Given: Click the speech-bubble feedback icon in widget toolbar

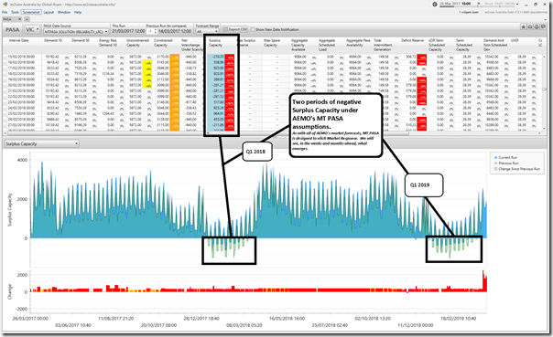Looking at the screenshot, I should (543, 26).
